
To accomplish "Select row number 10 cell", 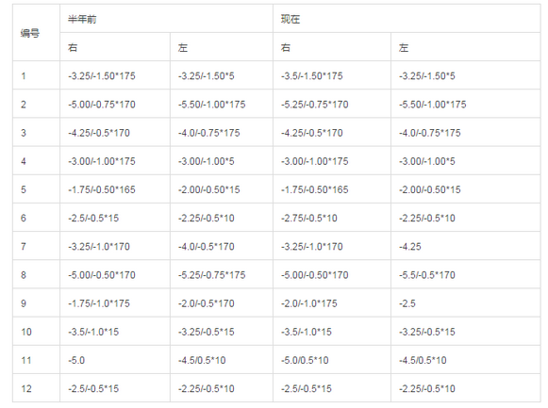I will pos(36,332).
